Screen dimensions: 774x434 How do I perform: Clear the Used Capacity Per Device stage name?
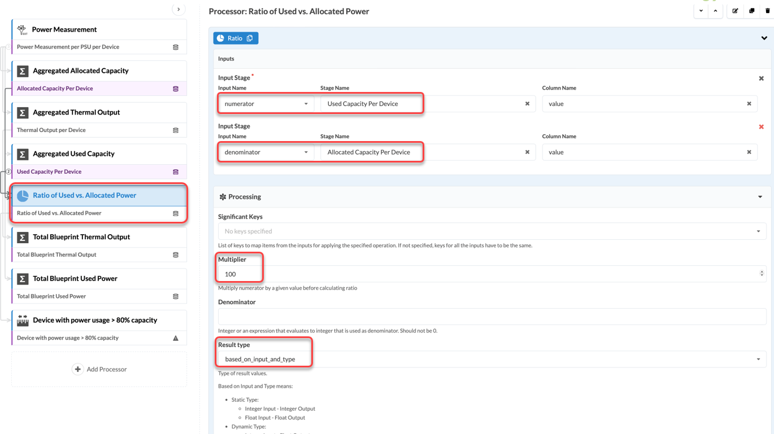click(x=527, y=104)
